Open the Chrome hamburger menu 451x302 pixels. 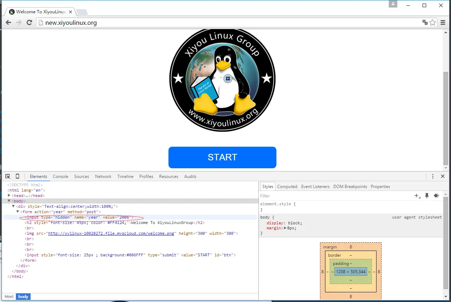tap(443, 22)
